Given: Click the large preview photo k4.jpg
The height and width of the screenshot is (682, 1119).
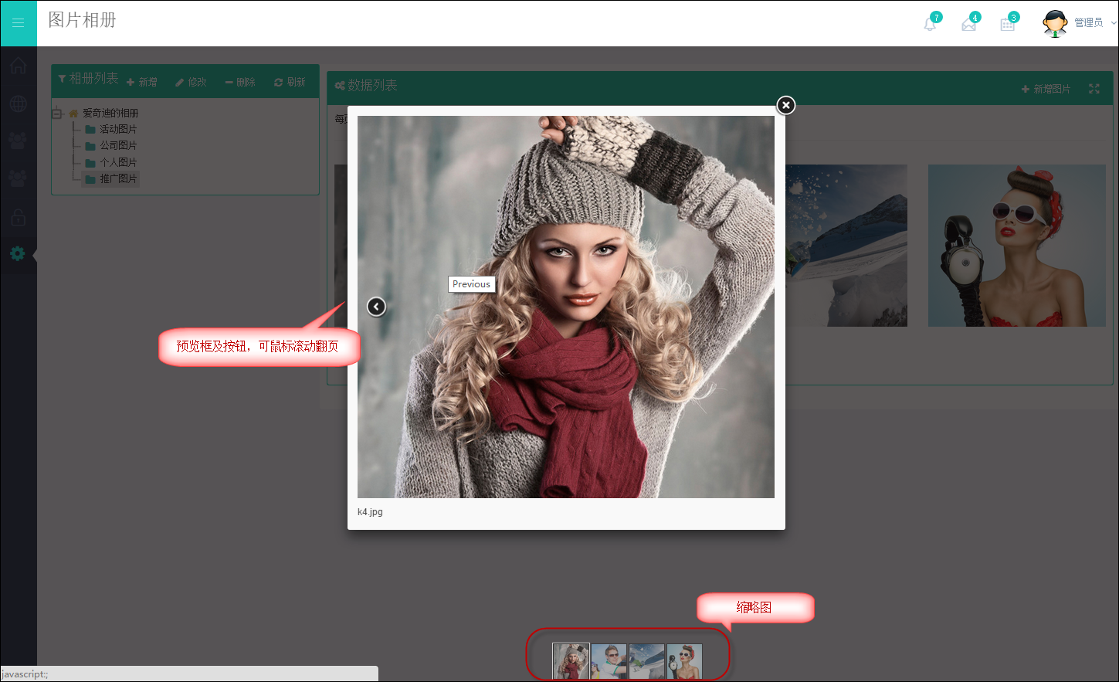Looking at the screenshot, I should pos(566,307).
